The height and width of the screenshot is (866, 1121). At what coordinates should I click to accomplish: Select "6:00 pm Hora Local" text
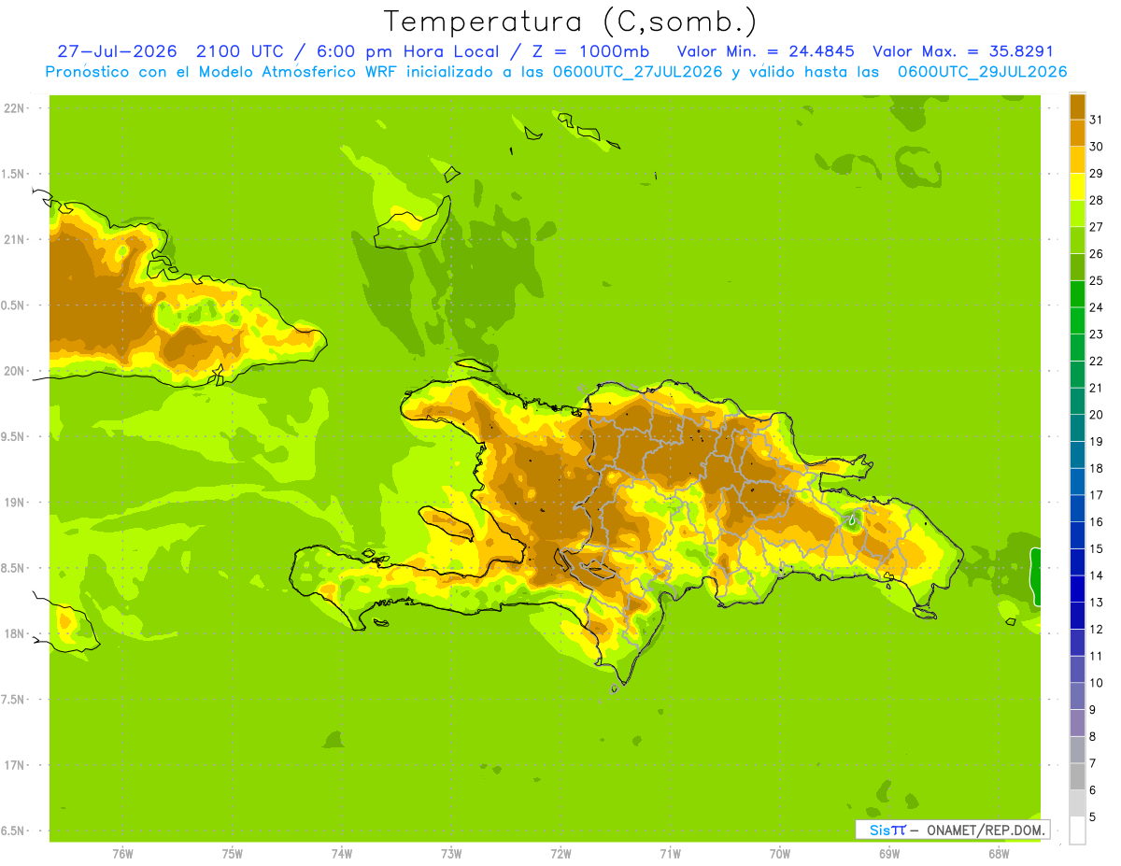(x=406, y=51)
